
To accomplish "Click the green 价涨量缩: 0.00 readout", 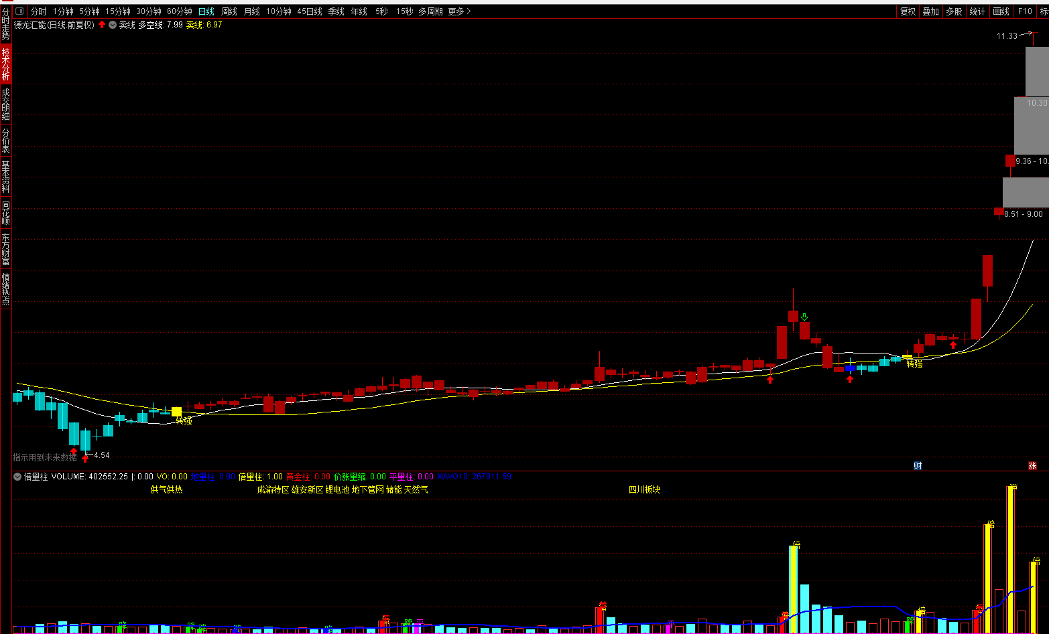I will pos(360,477).
